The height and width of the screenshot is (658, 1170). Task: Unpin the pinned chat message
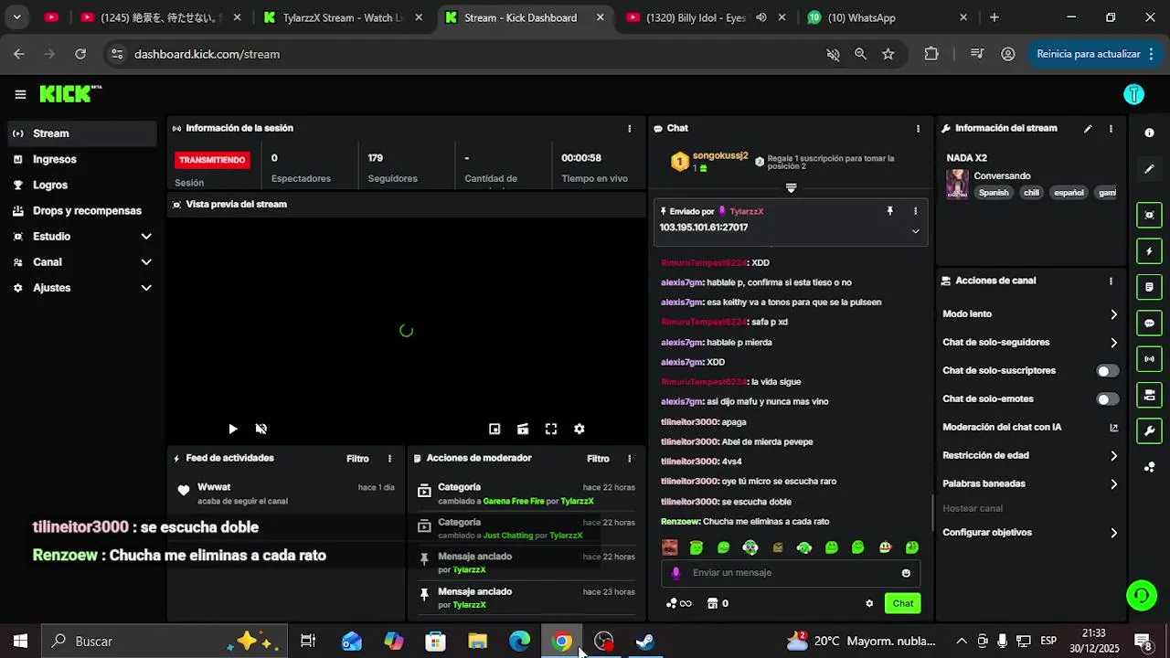pos(889,211)
